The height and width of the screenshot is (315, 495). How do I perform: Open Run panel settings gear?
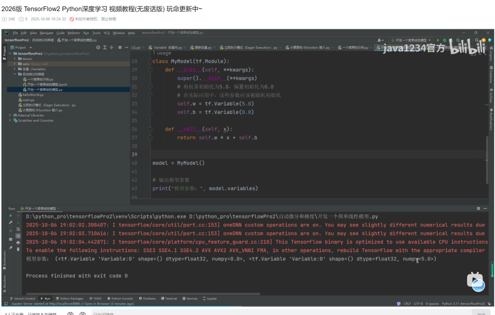[x=478, y=209]
